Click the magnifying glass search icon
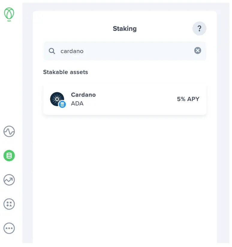This screenshot has height=247, width=232. tap(52, 51)
